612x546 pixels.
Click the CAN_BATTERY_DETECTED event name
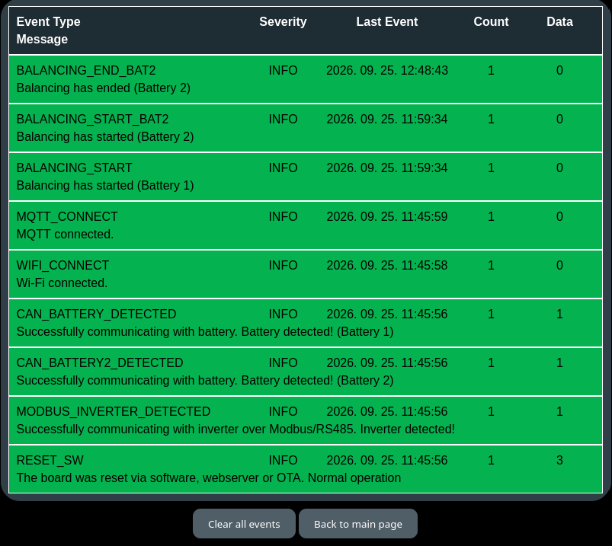pos(96,314)
